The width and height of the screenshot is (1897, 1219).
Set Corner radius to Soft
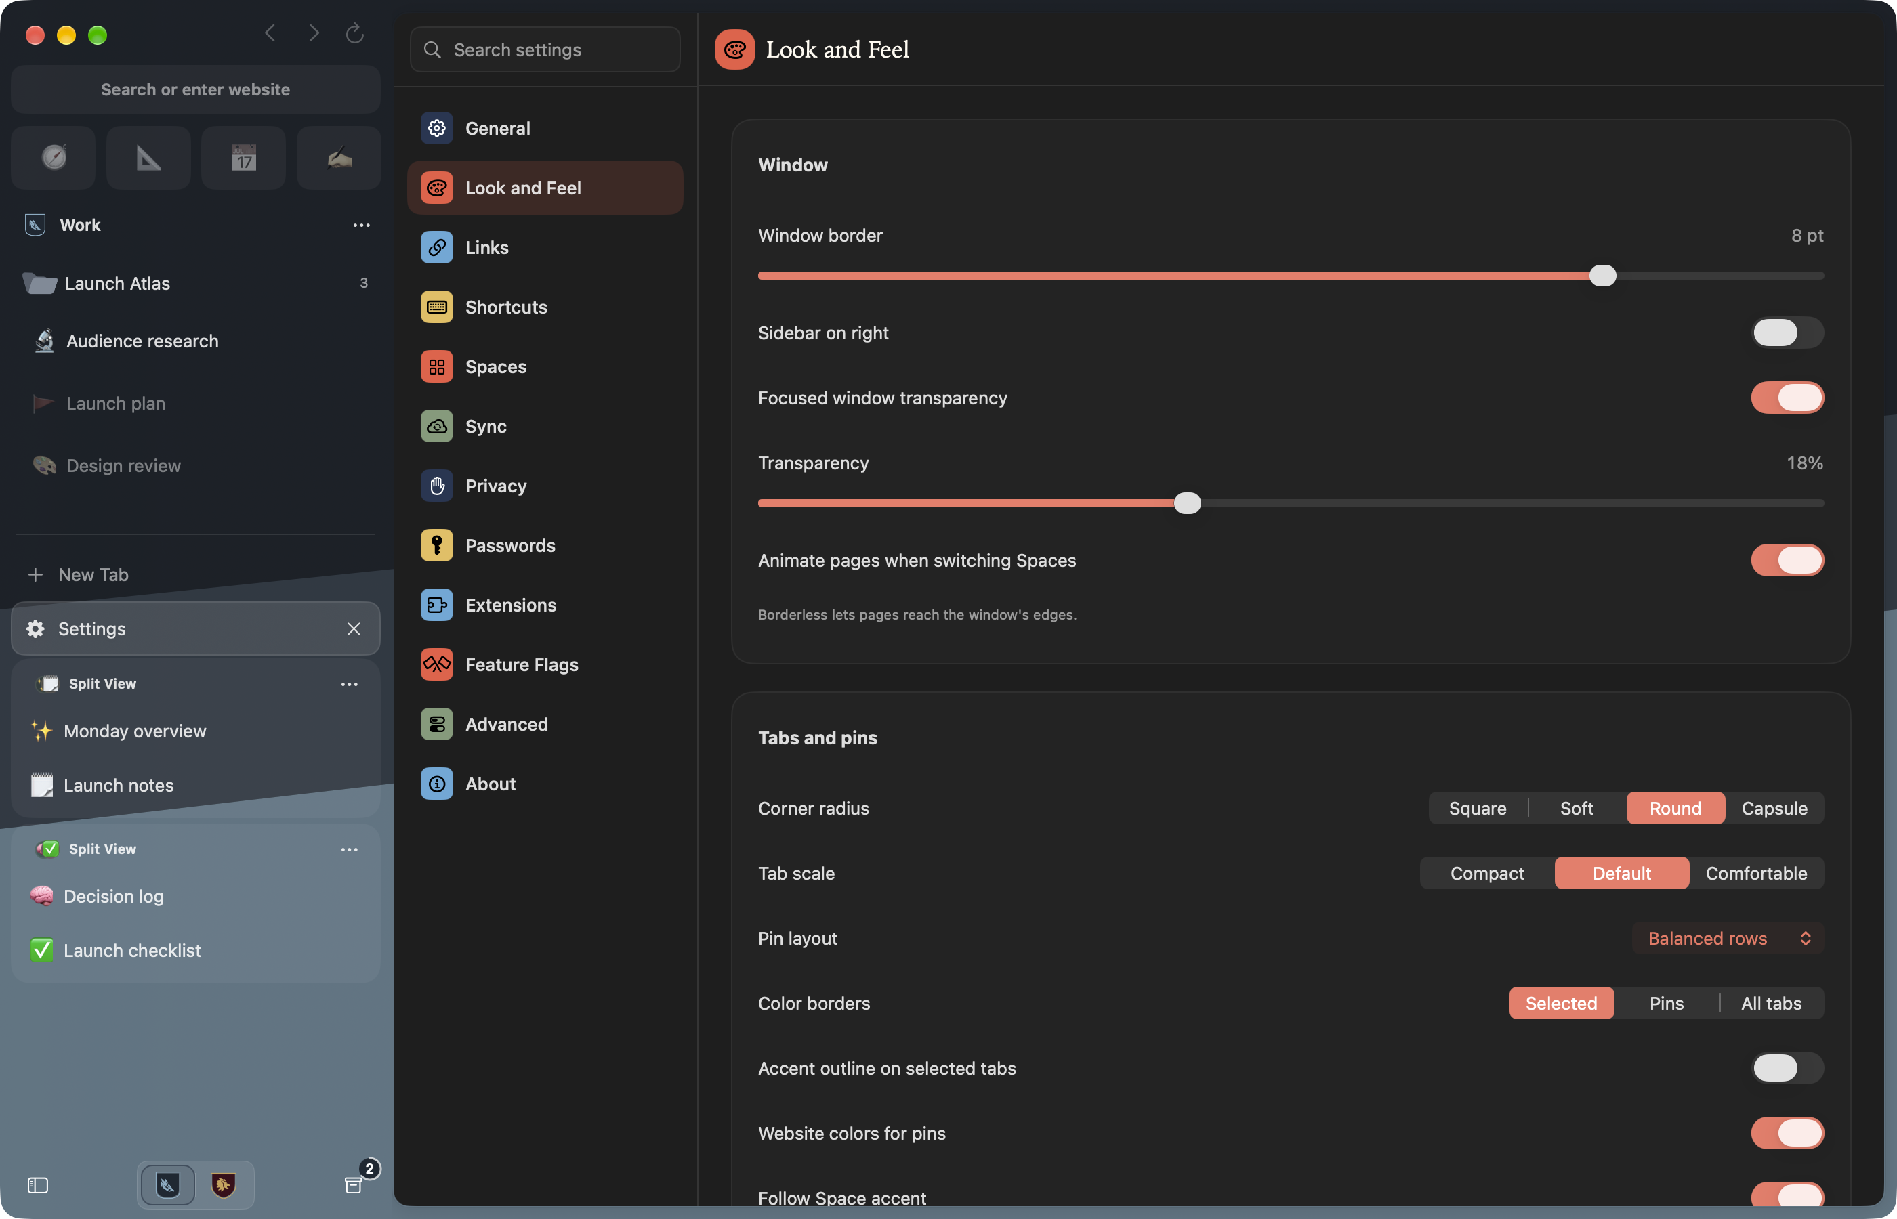coord(1577,808)
